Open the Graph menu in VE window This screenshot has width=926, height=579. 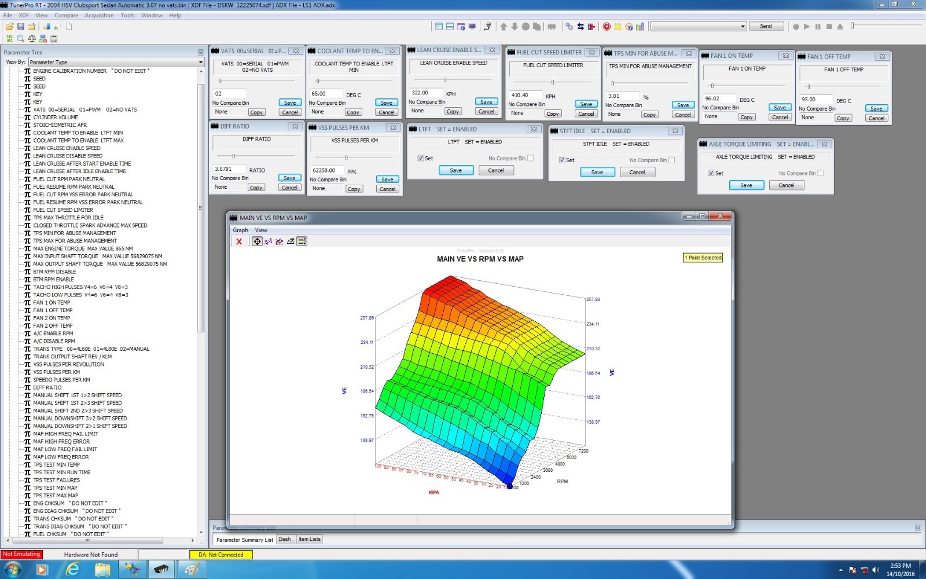pyautogui.click(x=240, y=230)
